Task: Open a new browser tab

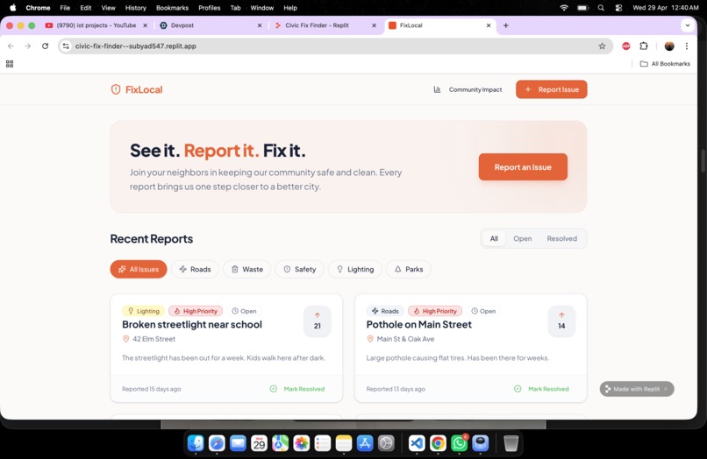Action: (x=506, y=25)
